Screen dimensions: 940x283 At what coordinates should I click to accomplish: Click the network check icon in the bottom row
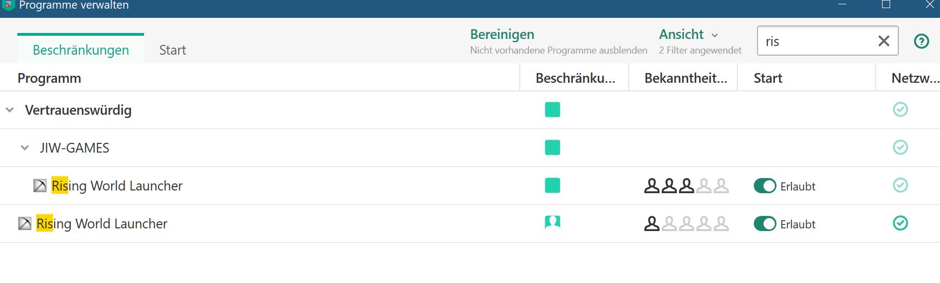pyautogui.click(x=900, y=223)
